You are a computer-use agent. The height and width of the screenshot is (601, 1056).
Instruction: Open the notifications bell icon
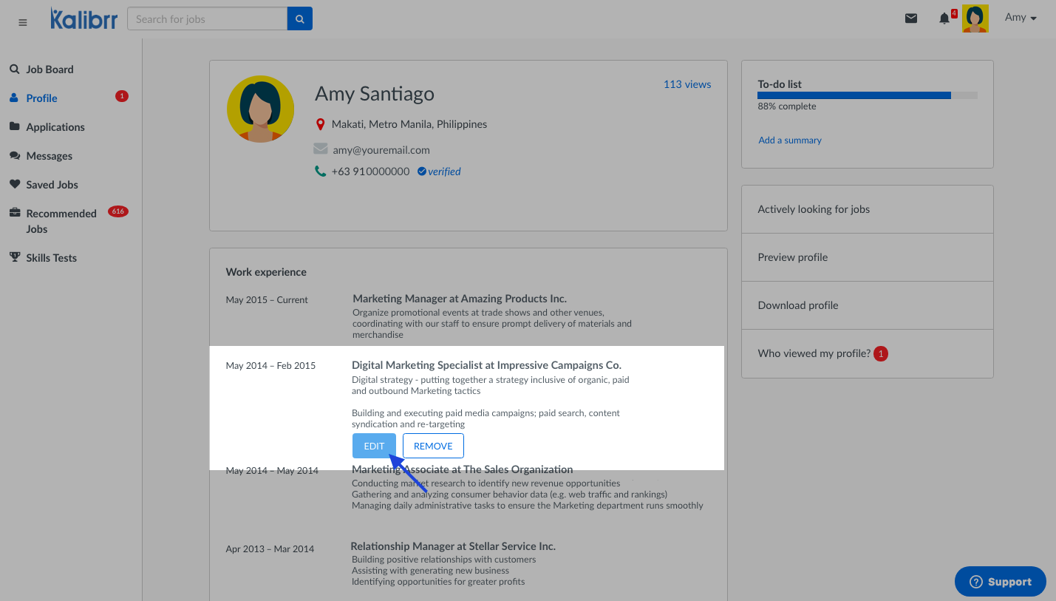[x=944, y=18]
